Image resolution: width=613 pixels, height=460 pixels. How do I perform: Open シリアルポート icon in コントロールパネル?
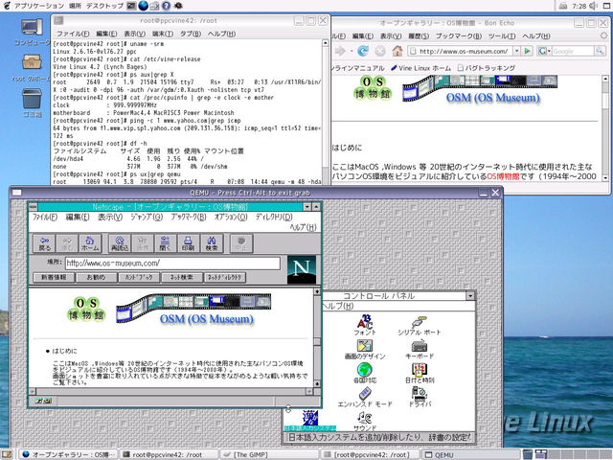[x=420, y=327]
